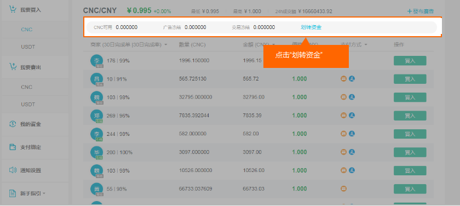460x206 pixels.
Task: Click 買入 button for 1996.150000 CNC row
Action: [x=410, y=61]
